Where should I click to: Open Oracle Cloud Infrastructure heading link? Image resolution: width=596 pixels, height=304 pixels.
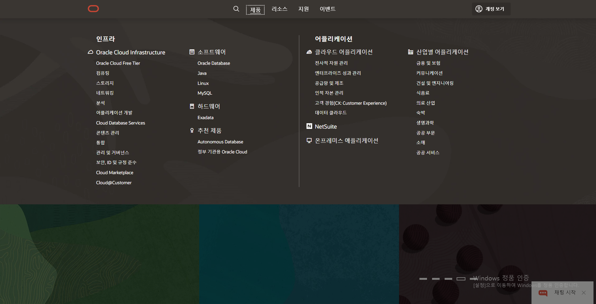[131, 53]
